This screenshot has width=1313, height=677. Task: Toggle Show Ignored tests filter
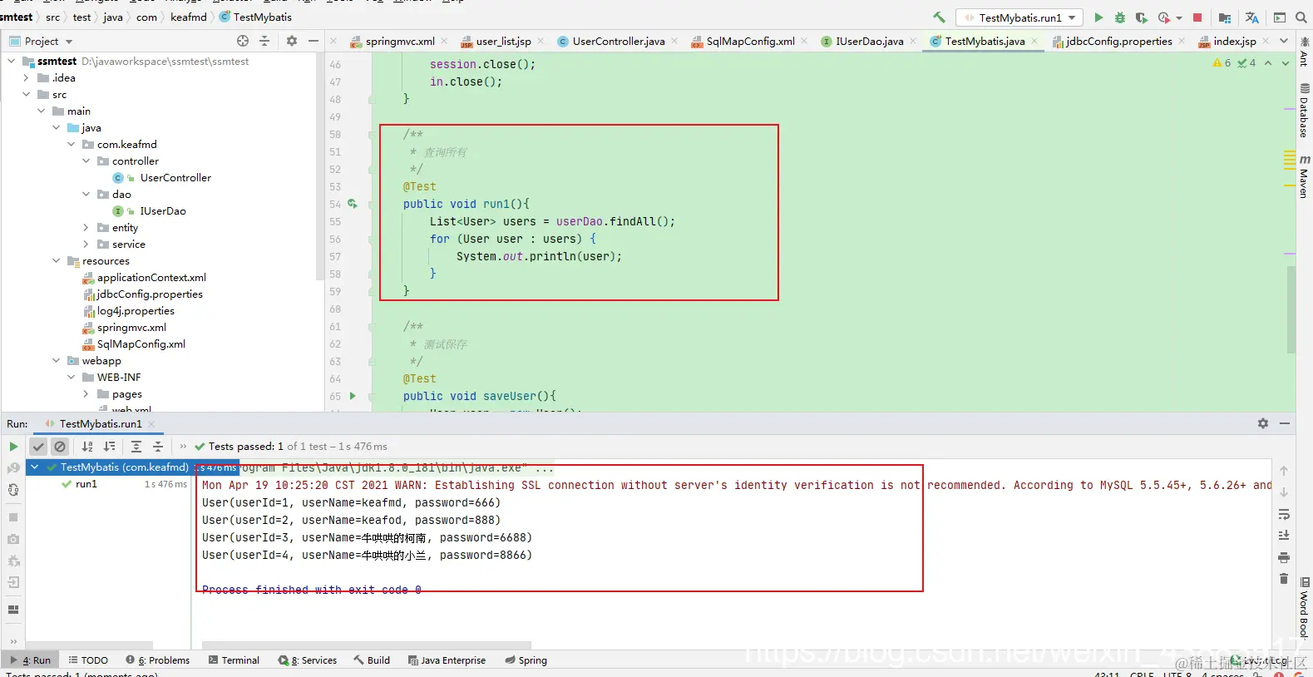pos(60,447)
